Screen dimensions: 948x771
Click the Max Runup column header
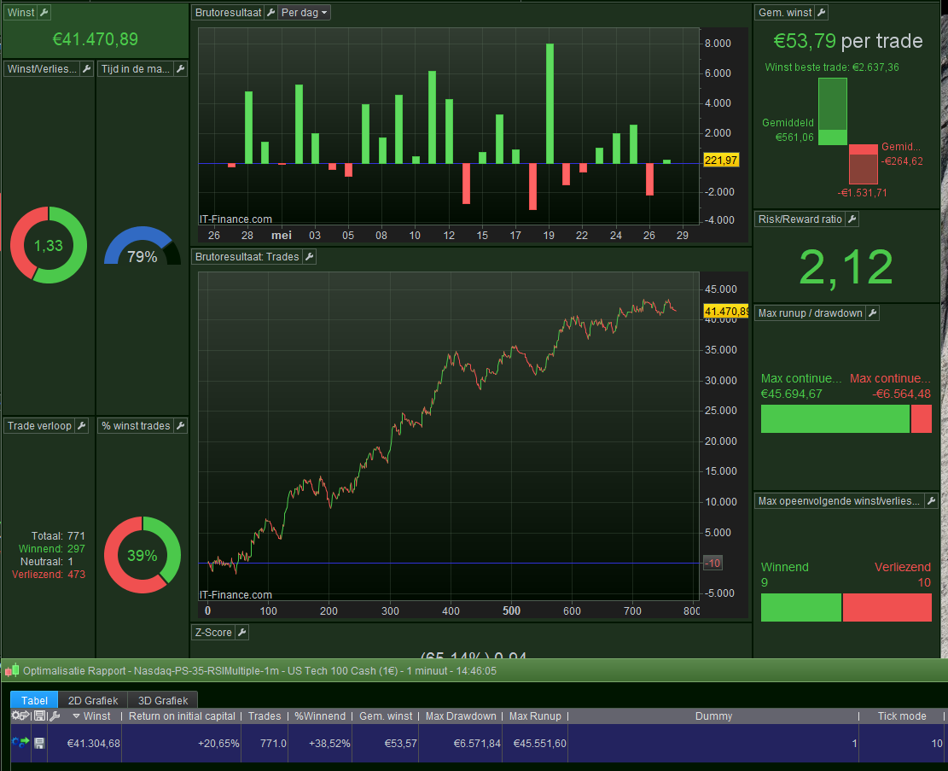[535, 716]
